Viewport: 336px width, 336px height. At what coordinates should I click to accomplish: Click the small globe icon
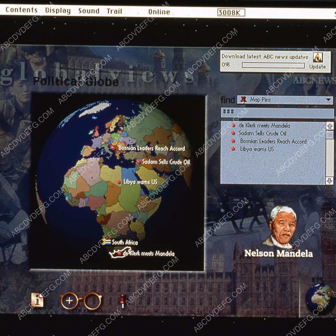click(x=320, y=298)
